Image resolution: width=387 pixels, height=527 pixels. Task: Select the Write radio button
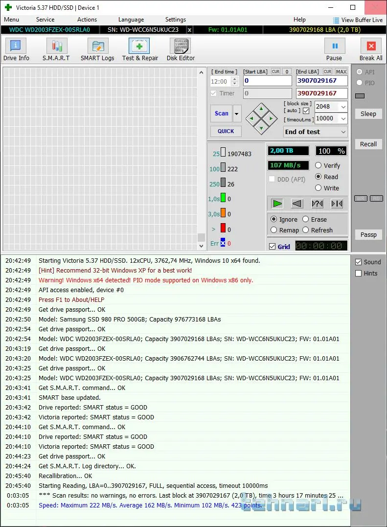(x=318, y=188)
